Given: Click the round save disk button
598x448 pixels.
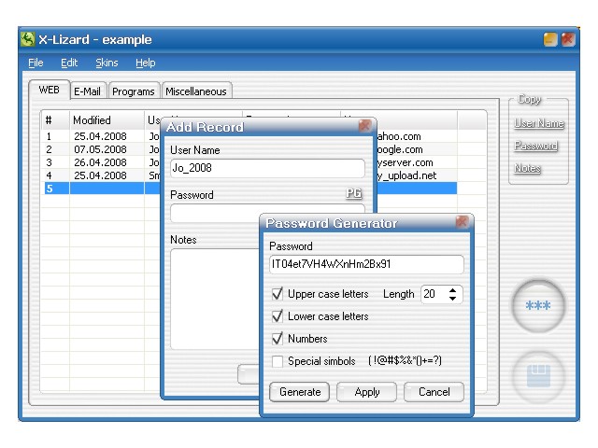Looking at the screenshot, I should tap(538, 375).
